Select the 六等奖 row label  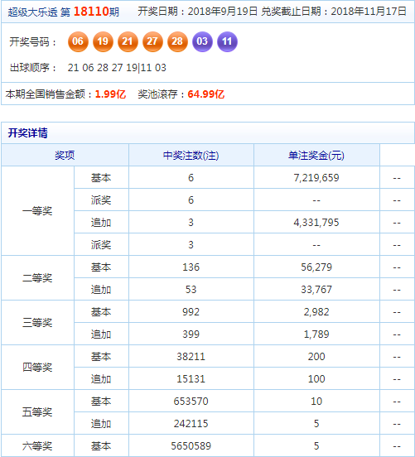pyautogui.click(x=37, y=445)
